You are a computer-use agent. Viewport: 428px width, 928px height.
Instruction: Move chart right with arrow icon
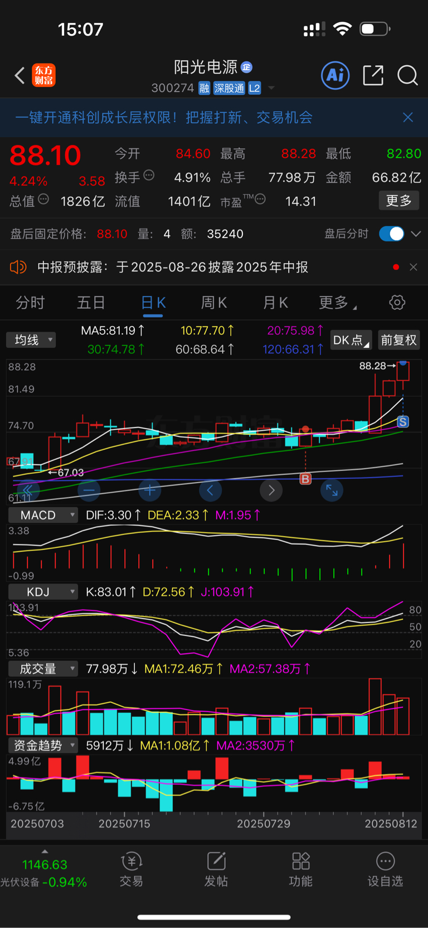271,490
